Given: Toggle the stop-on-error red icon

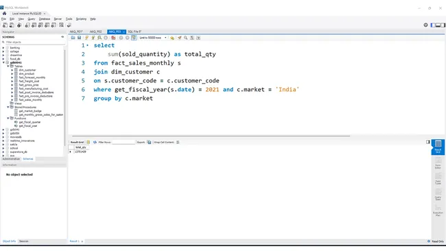Looking at the screenshot, I should 113,38.
